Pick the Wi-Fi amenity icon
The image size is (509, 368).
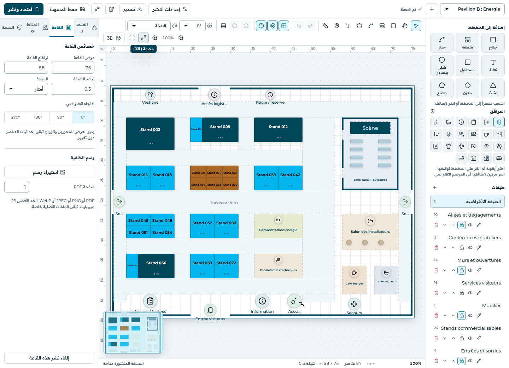click(486, 146)
